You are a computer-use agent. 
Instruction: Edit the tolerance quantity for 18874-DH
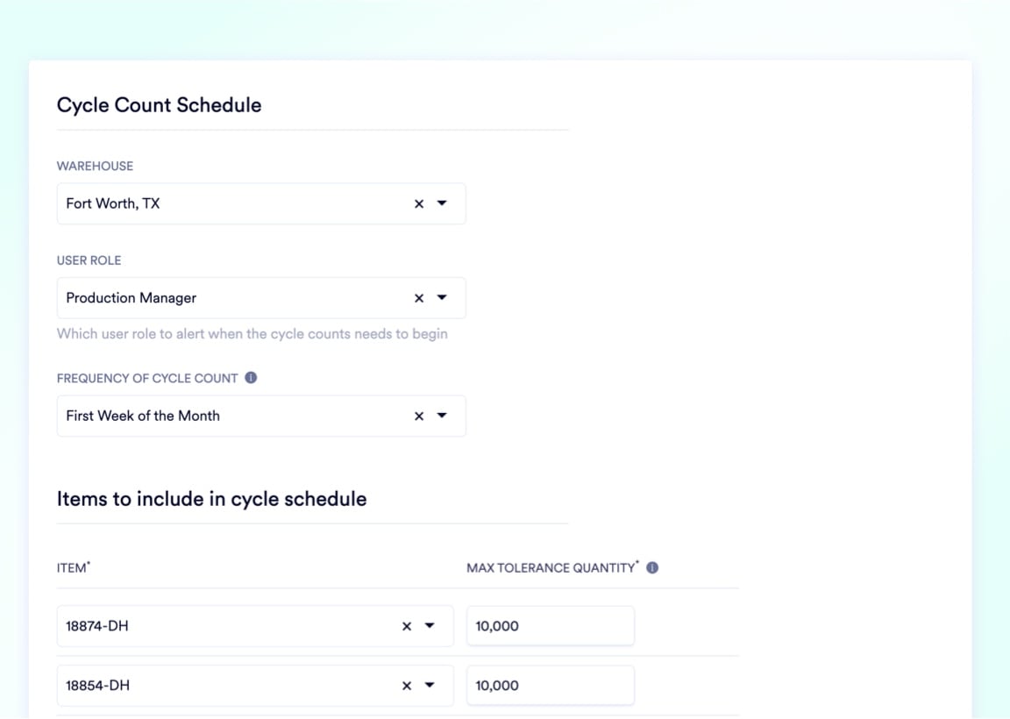coord(550,625)
